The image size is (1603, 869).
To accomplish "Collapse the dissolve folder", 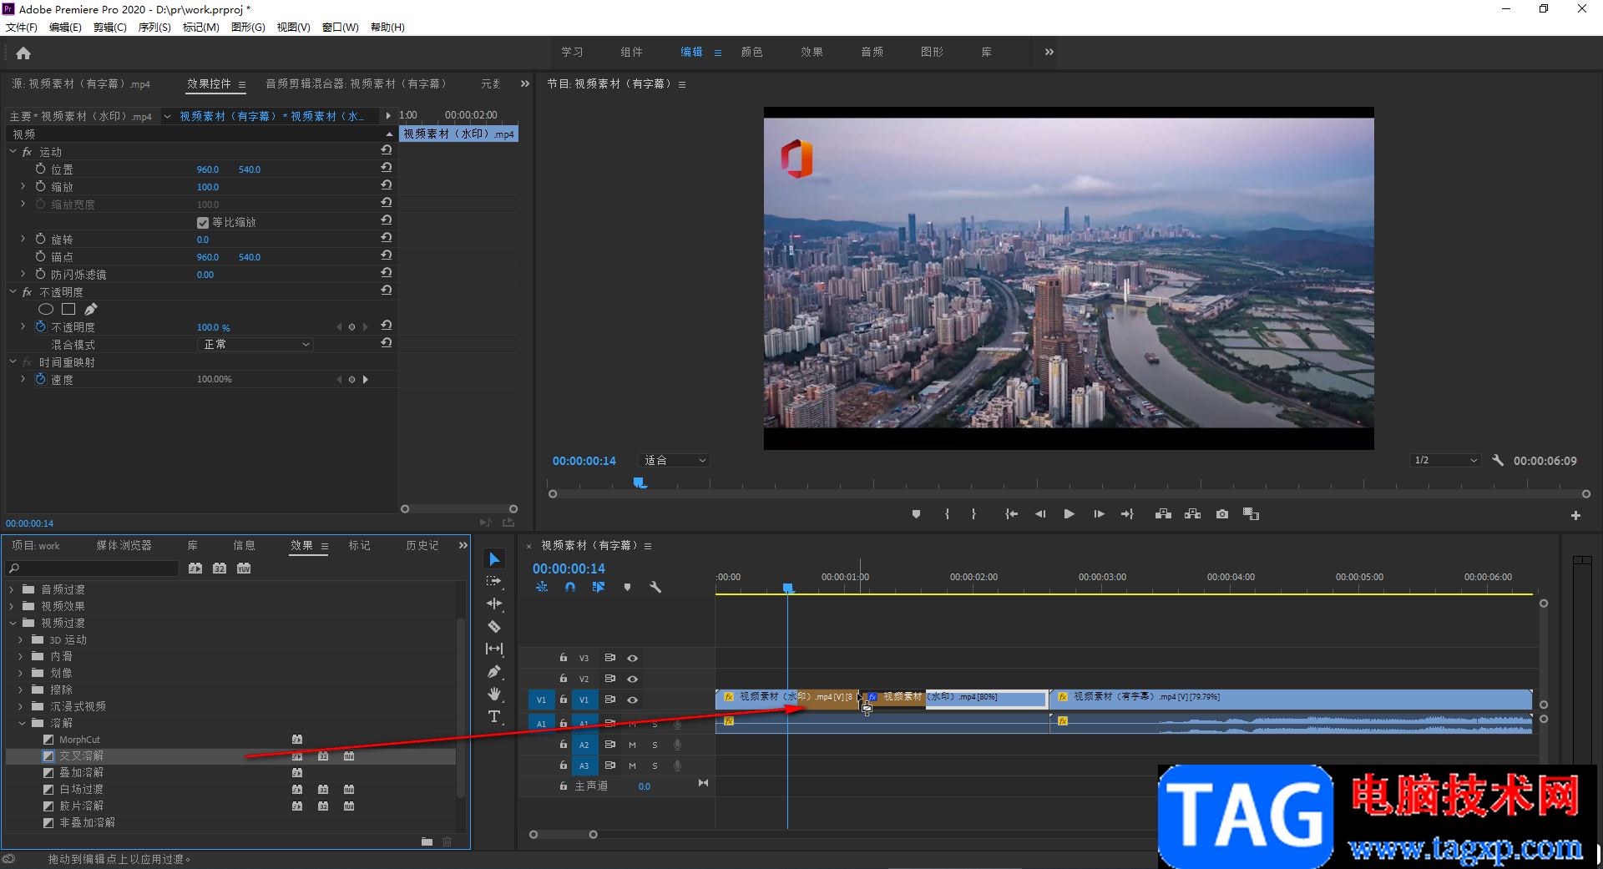I will coord(21,723).
